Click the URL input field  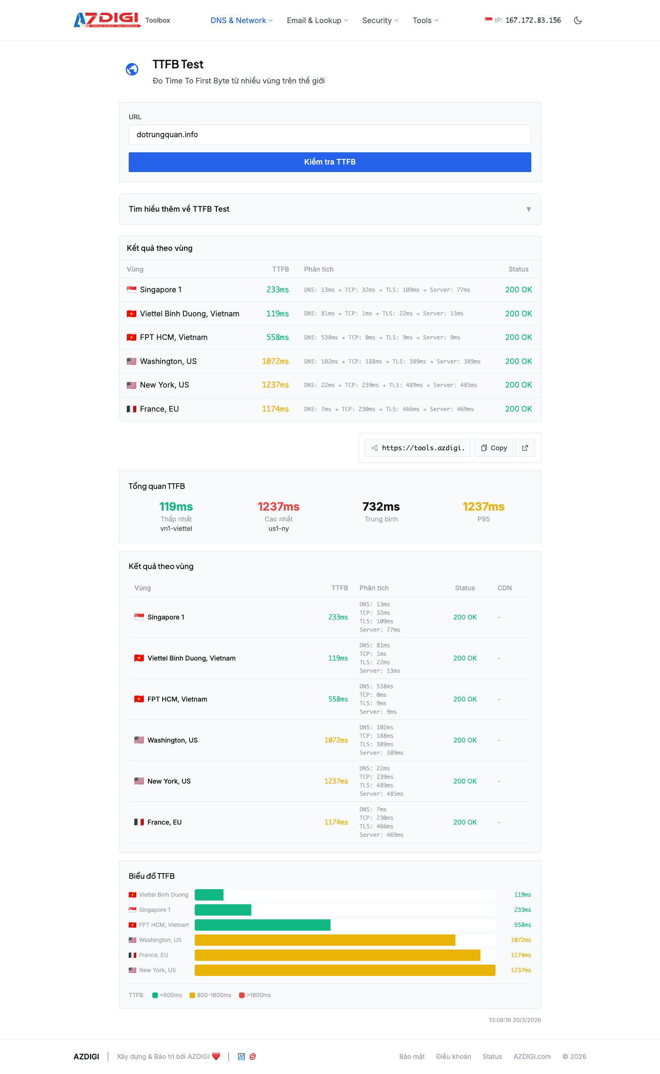[330, 134]
